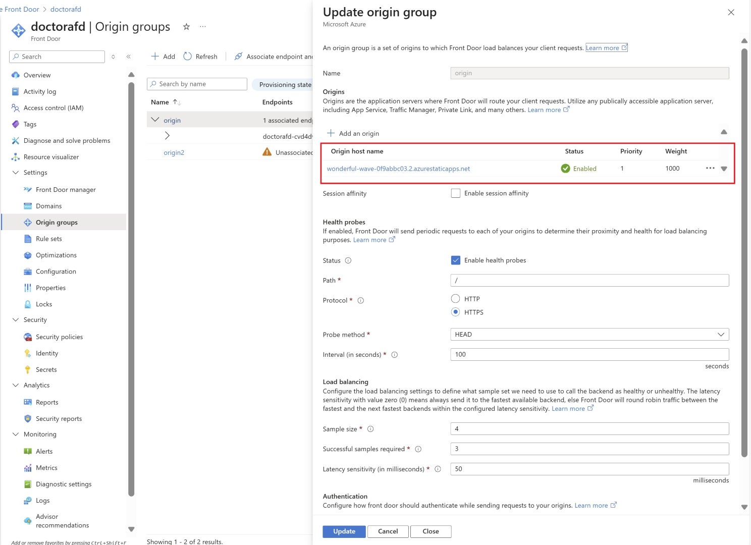751x545 pixels.
Task: Click the Interval seconds field
Action: [x=589, y=354]
